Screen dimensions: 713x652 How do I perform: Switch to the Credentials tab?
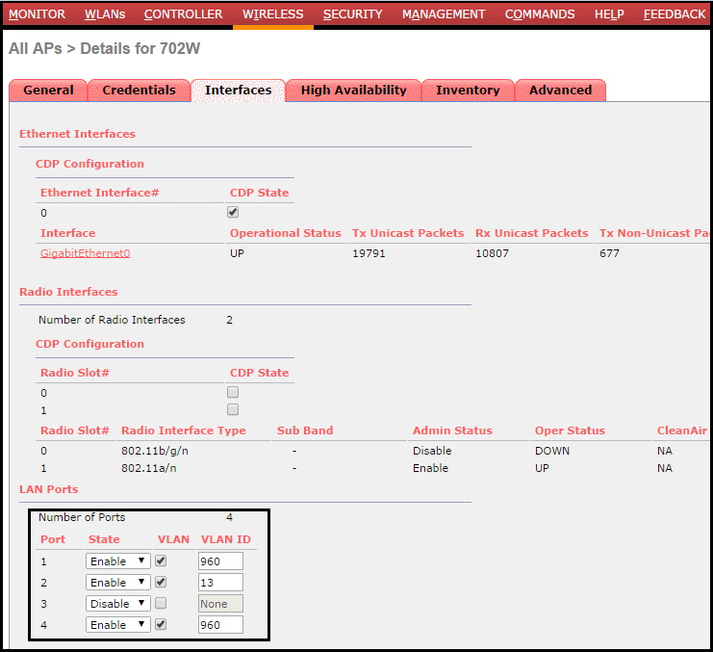(139, 91)
